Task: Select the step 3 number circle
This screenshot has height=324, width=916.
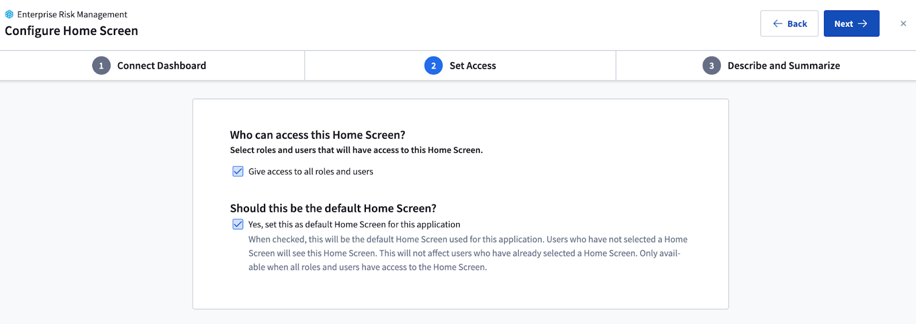Action: coord(712,66)
